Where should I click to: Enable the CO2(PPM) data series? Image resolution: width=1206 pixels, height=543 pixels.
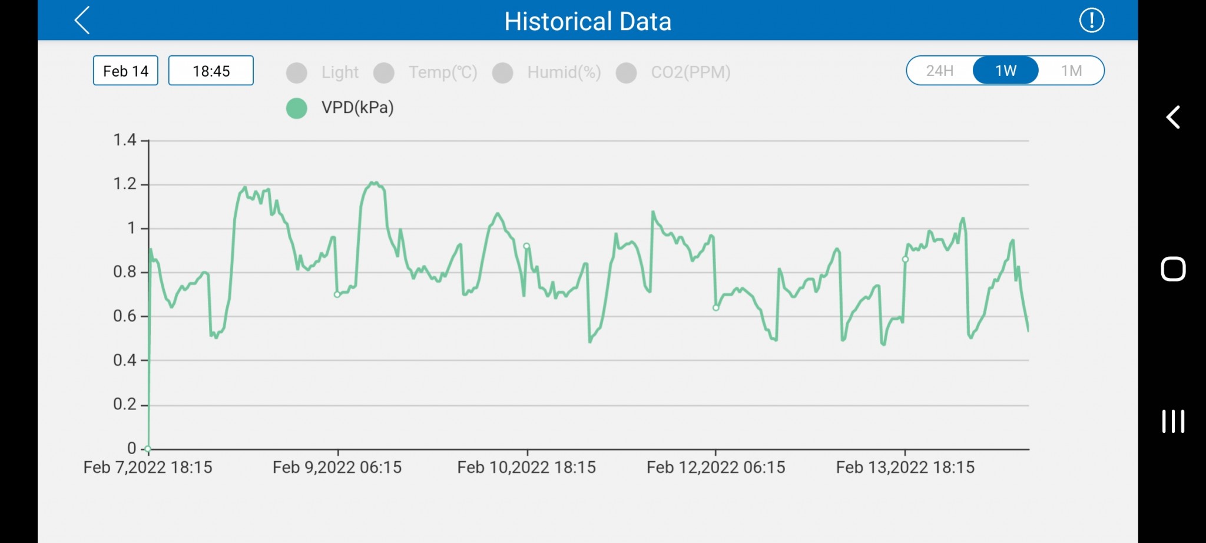point(627,72)
